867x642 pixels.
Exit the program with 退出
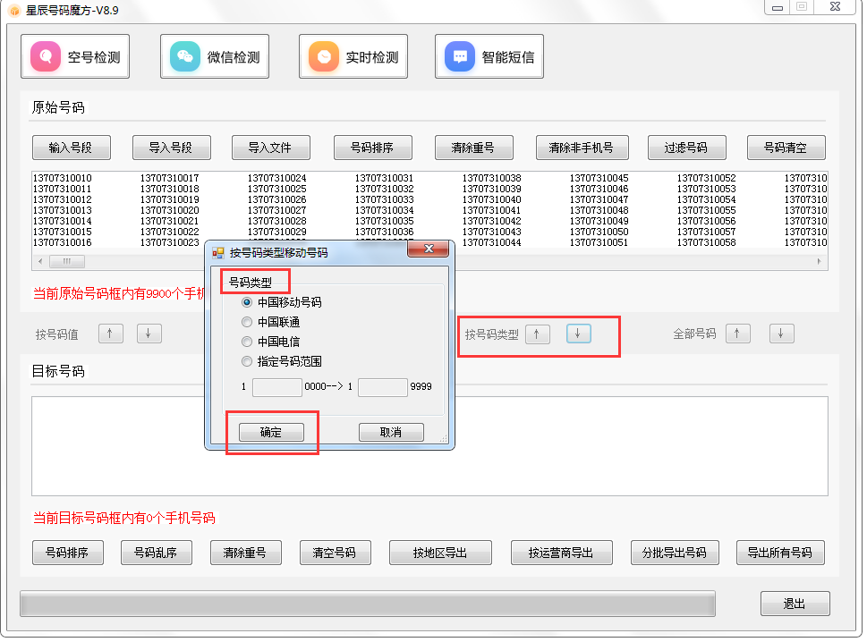(x=795, y=603)
